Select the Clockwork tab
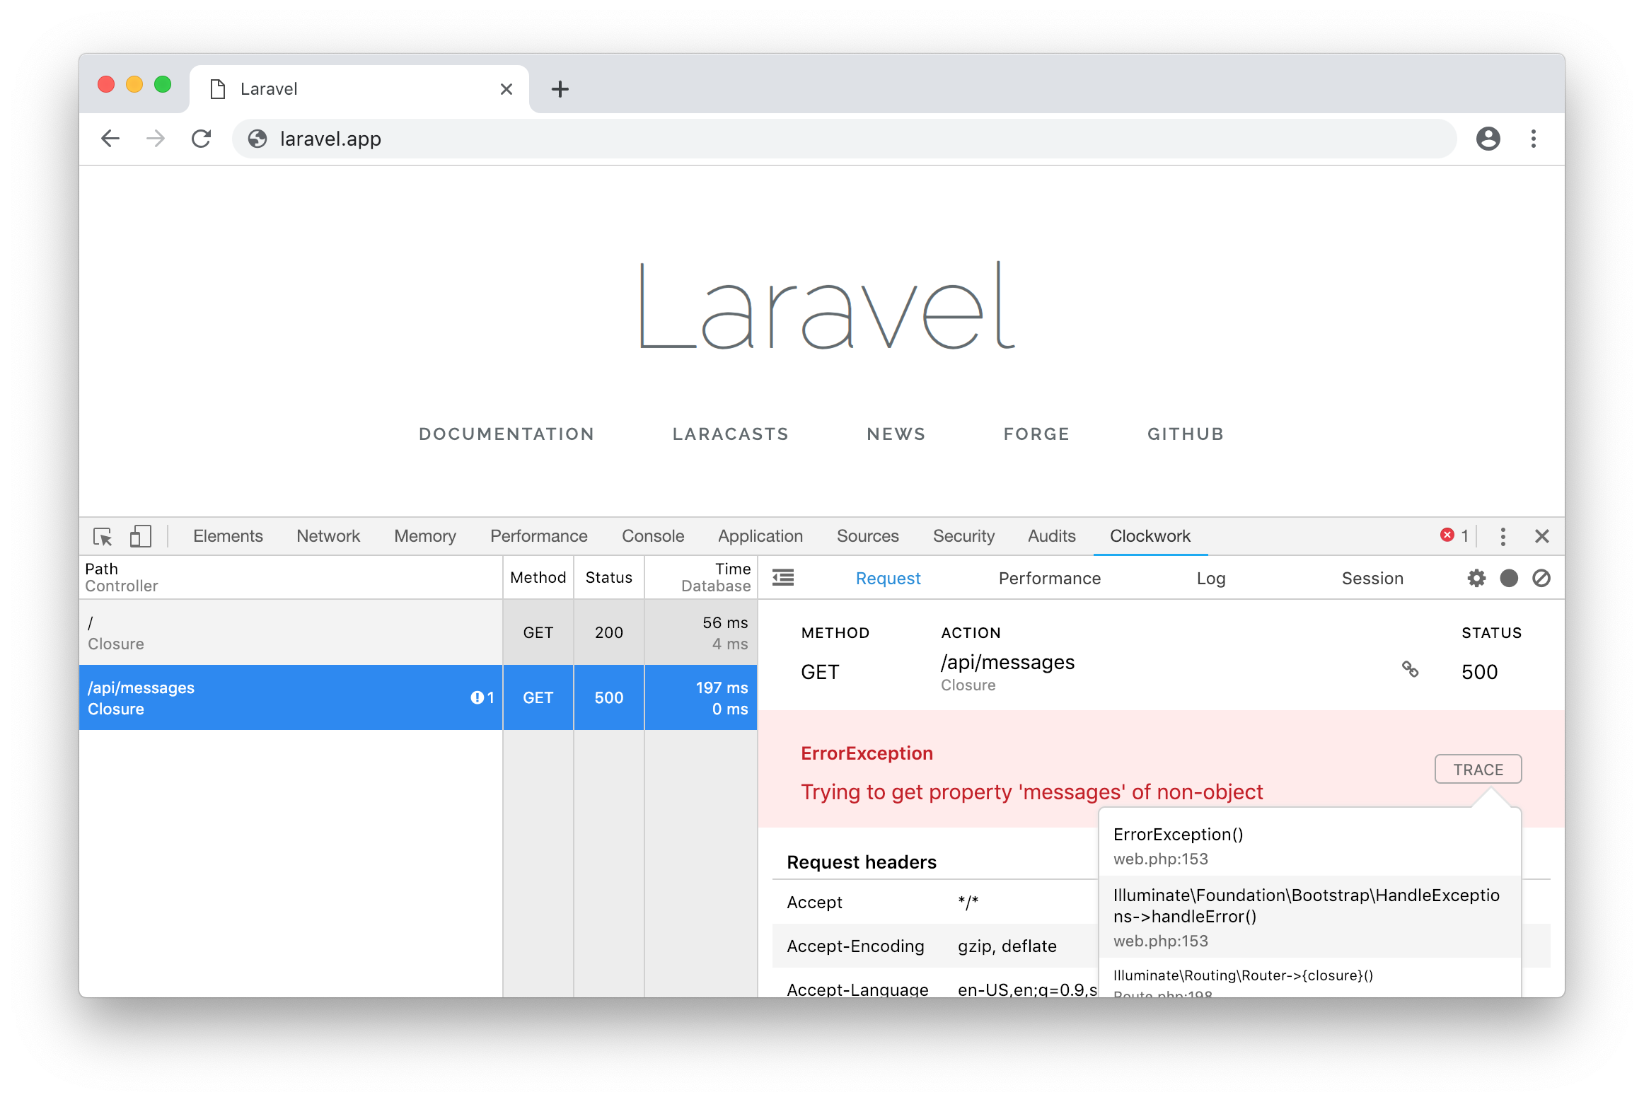Viewport: 1644px width, 1102px height. pyautogui.click(x=1150, y=536)
